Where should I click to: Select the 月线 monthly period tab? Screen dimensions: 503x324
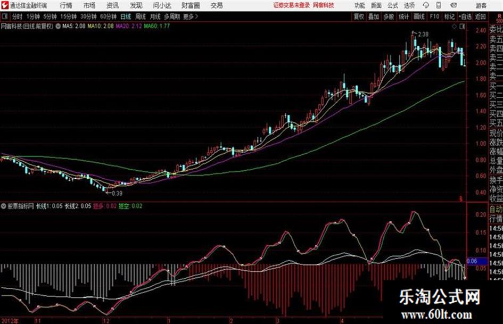[x=155, y=16]
